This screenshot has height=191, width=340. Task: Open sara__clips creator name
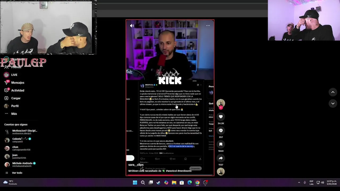[x=136, y=165]
